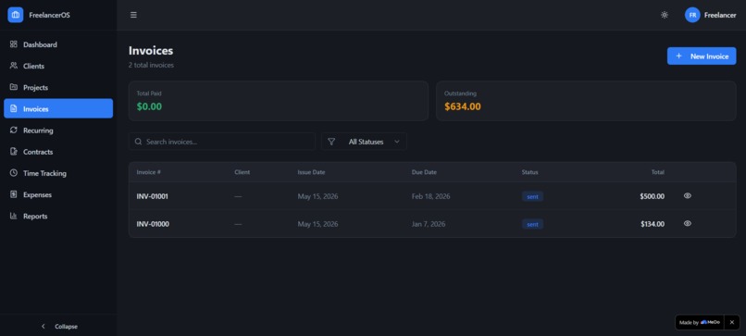746x336 pixels.
Task: Click the $500.00 total amount
Action: 652,196
